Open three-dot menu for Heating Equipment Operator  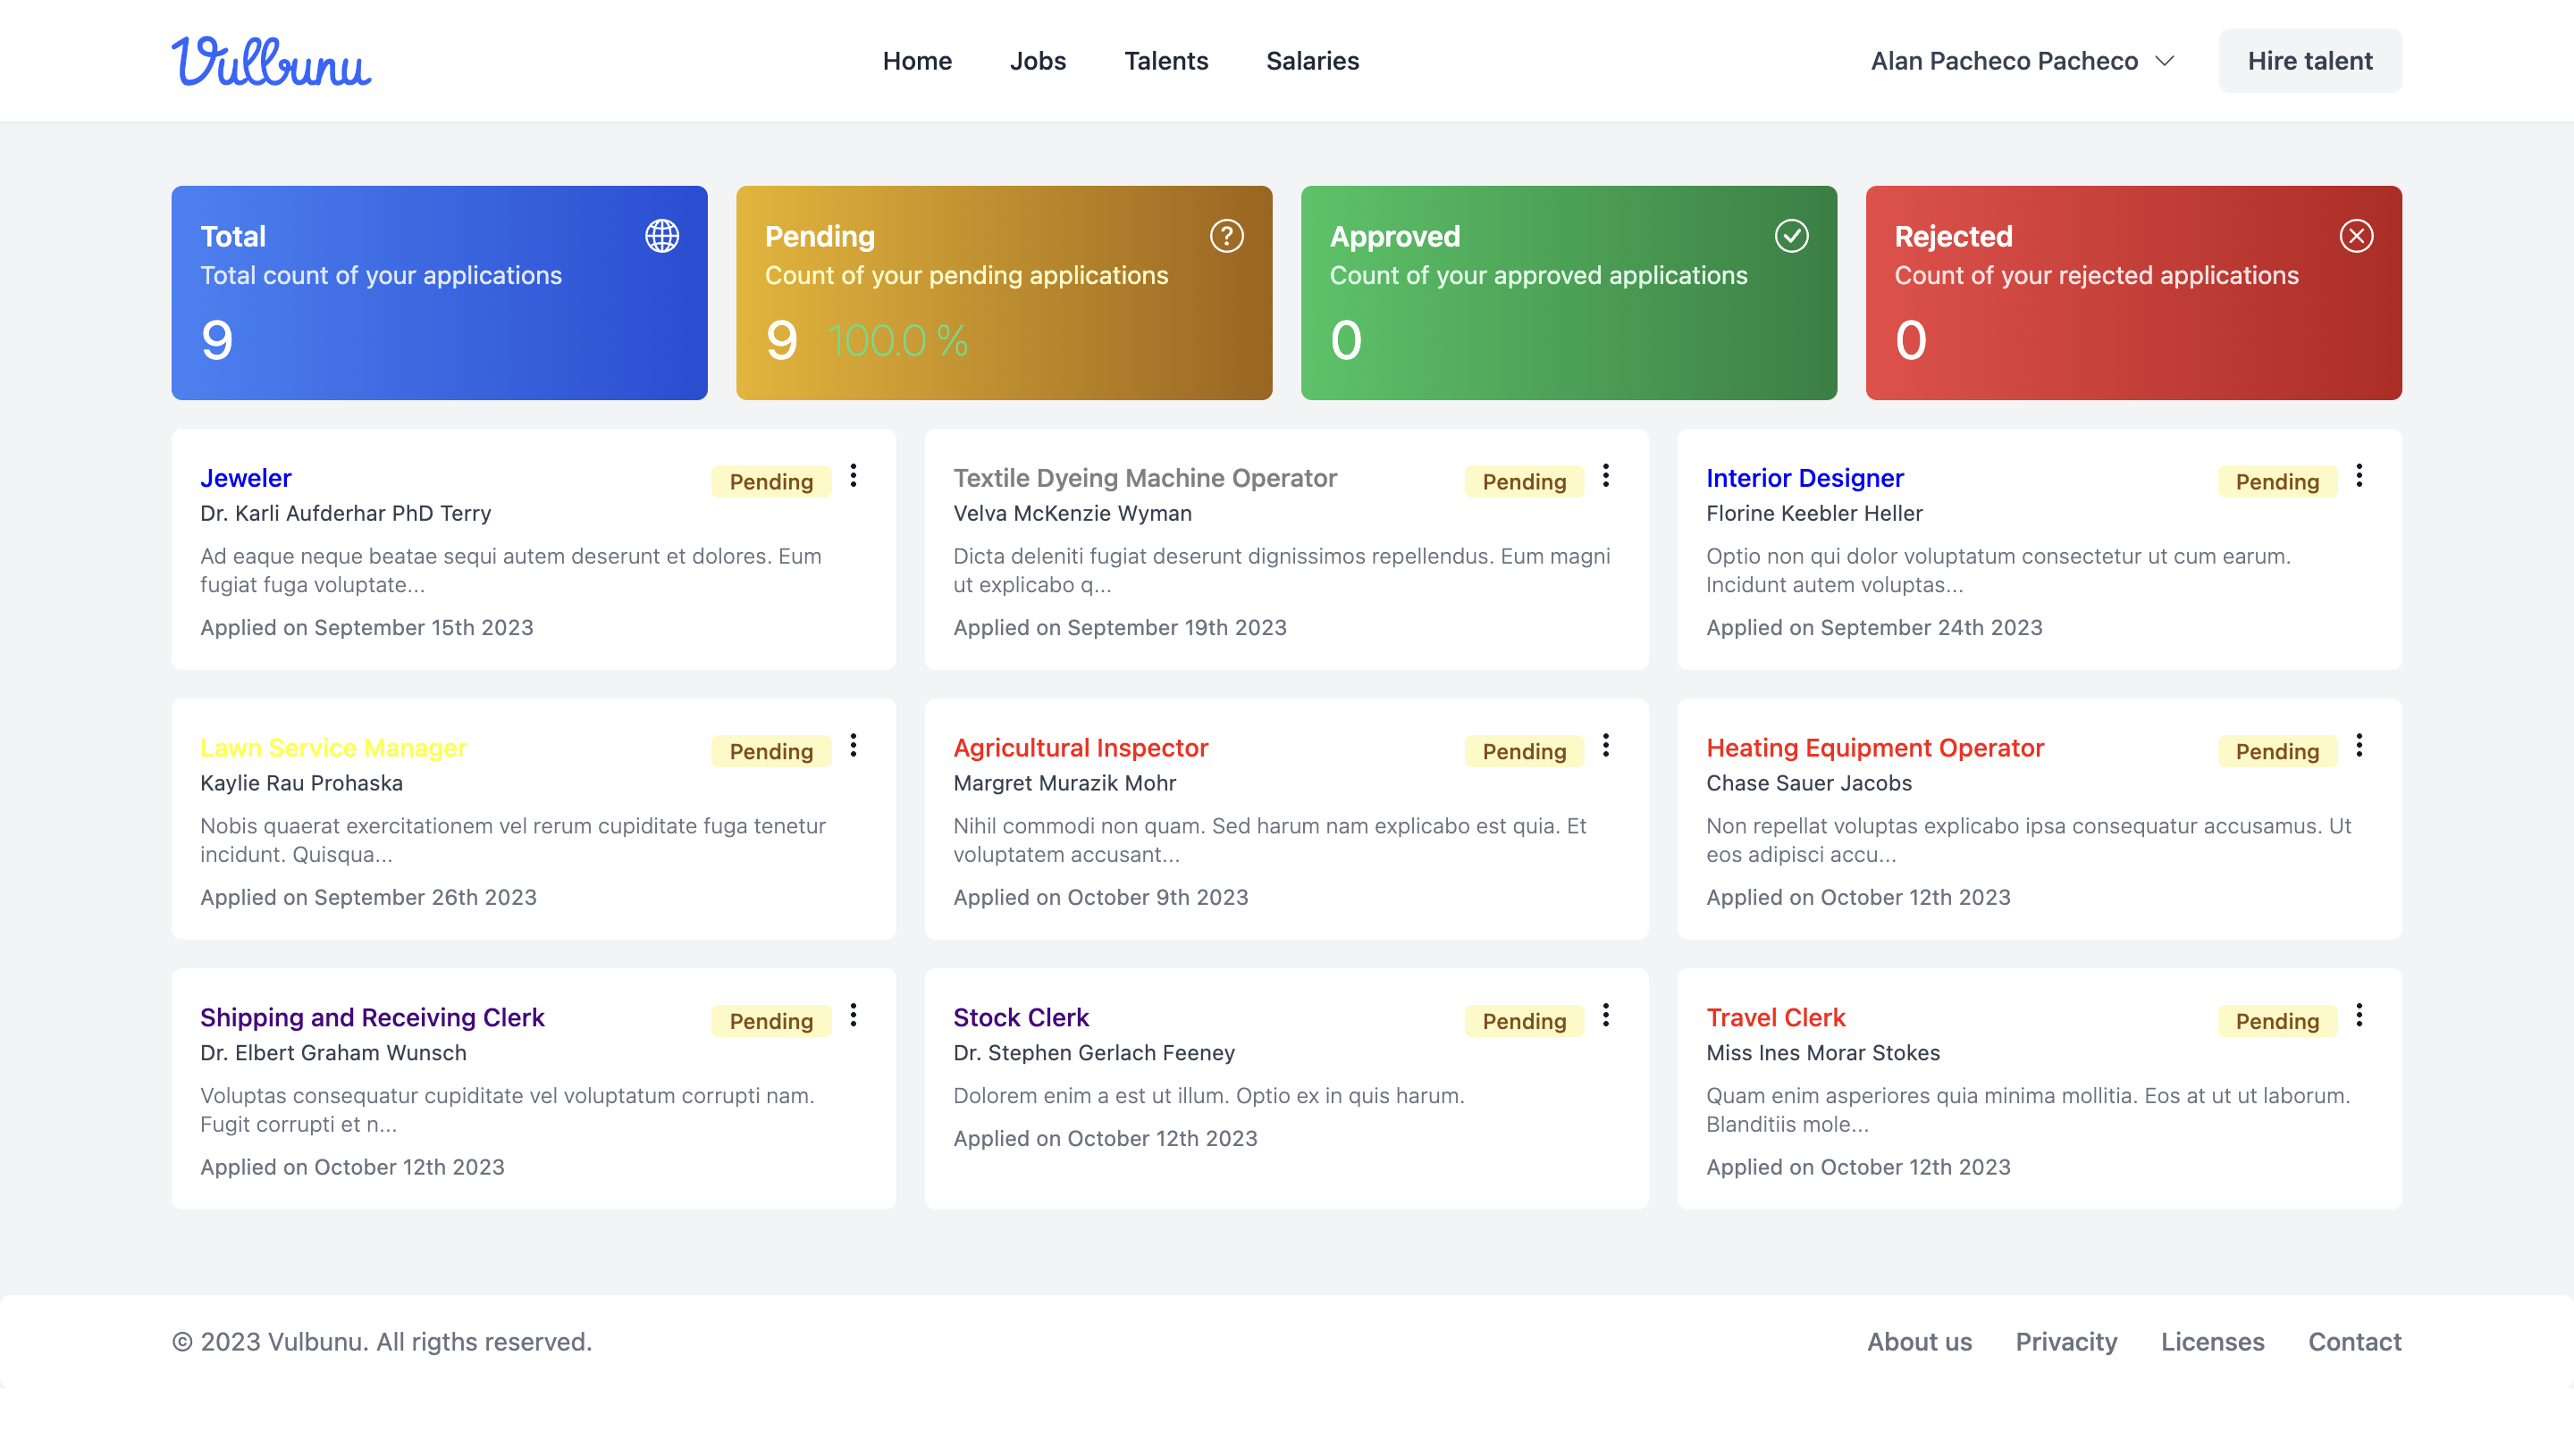[2359, 746]
